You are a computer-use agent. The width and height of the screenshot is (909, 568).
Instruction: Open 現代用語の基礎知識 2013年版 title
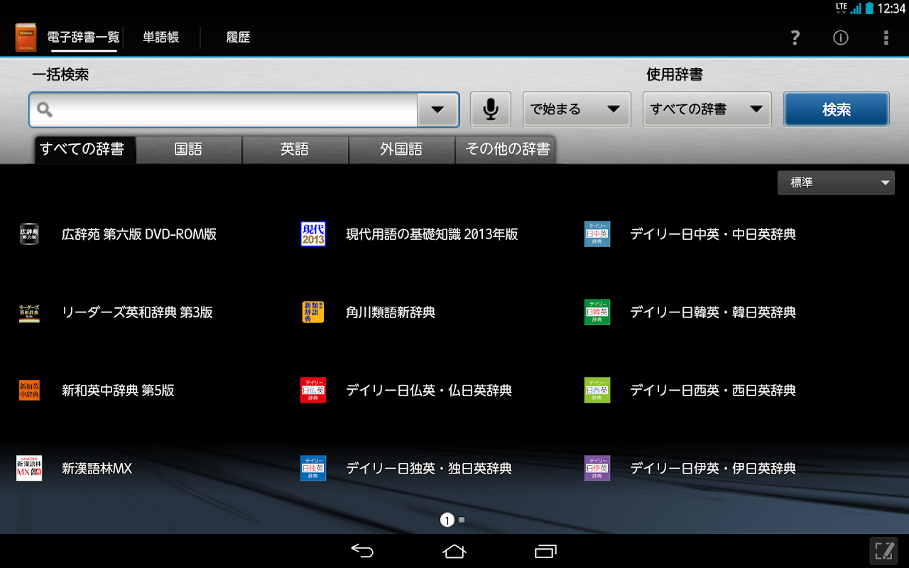432,234
